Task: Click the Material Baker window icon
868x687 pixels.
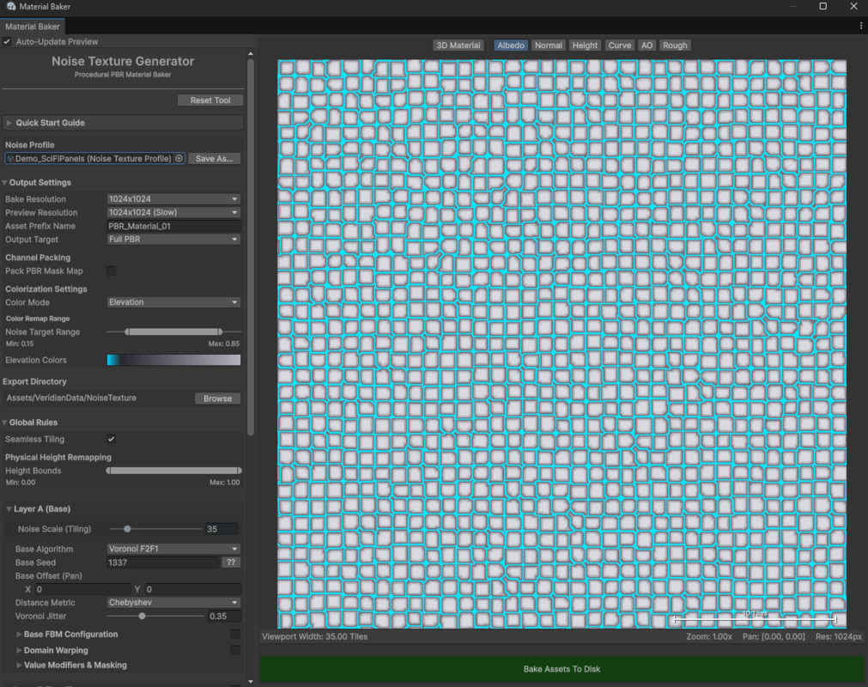Action: click(x=10, y=6)
